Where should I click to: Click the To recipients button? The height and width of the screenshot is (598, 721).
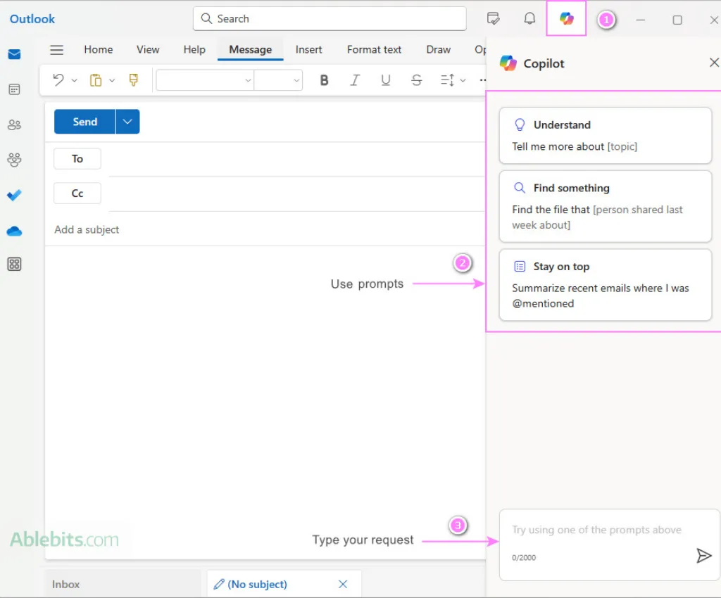[x=77, y=159]
